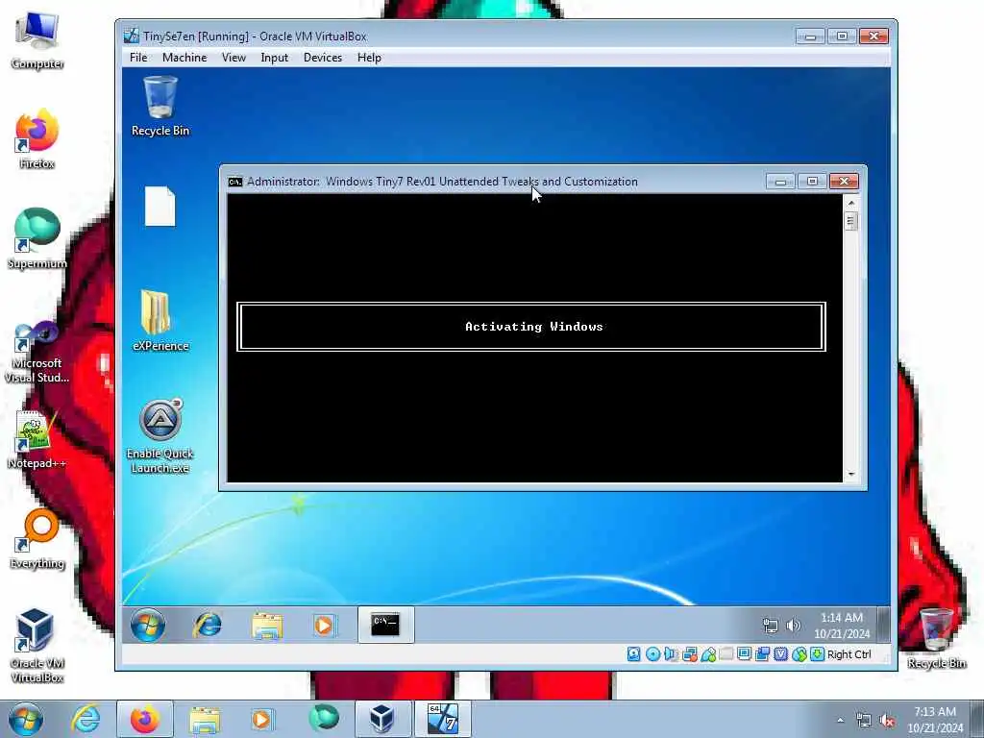
Task: Click the mouse integration indicator in VirtualBox status bar
Action: pos(799,654)
